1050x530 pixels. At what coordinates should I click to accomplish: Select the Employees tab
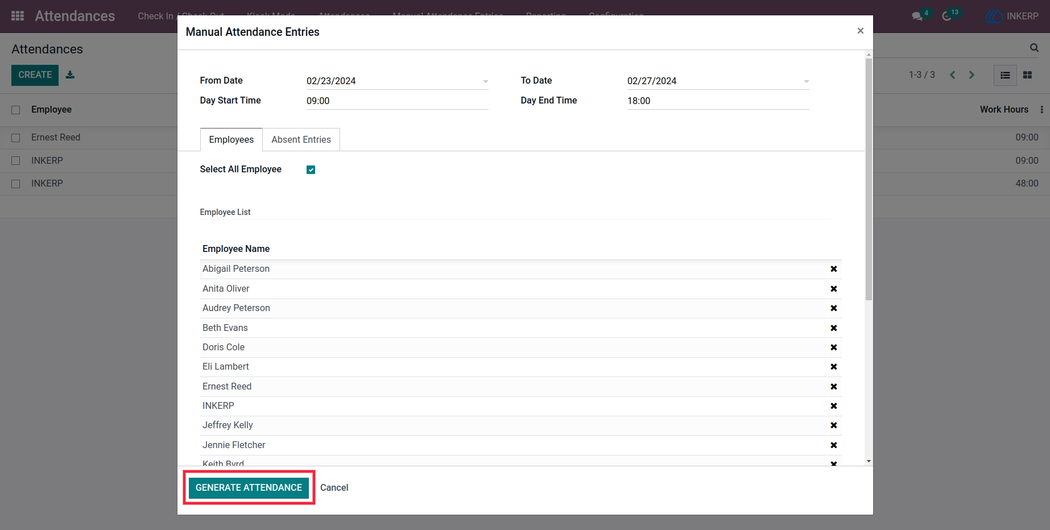(x=231, y=139)
